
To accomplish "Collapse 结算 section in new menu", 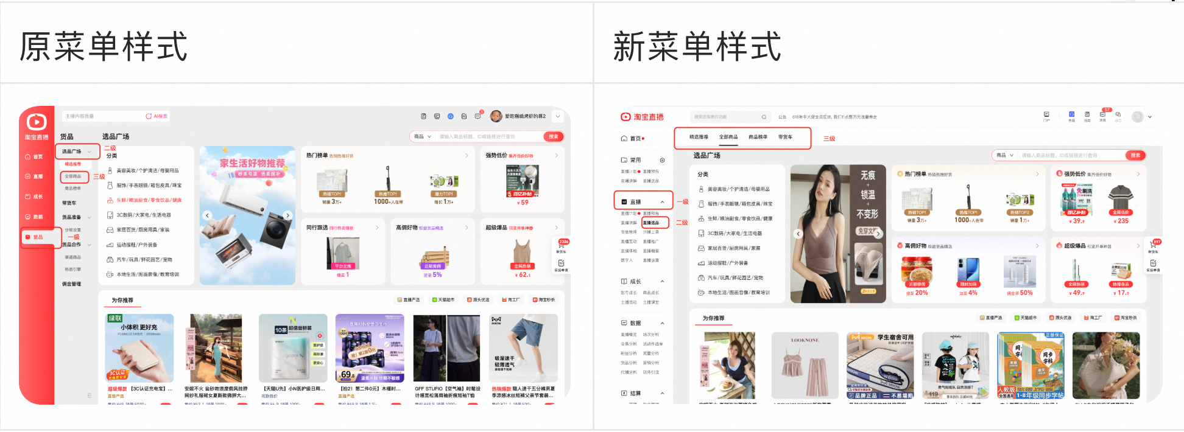I will click(662, 394).
